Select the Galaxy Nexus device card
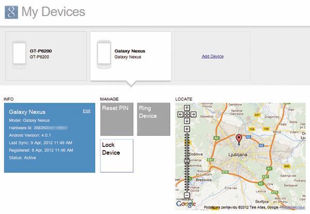Image resolution: width=310 pixels, height=214 pixels. [x=131, y=56]
